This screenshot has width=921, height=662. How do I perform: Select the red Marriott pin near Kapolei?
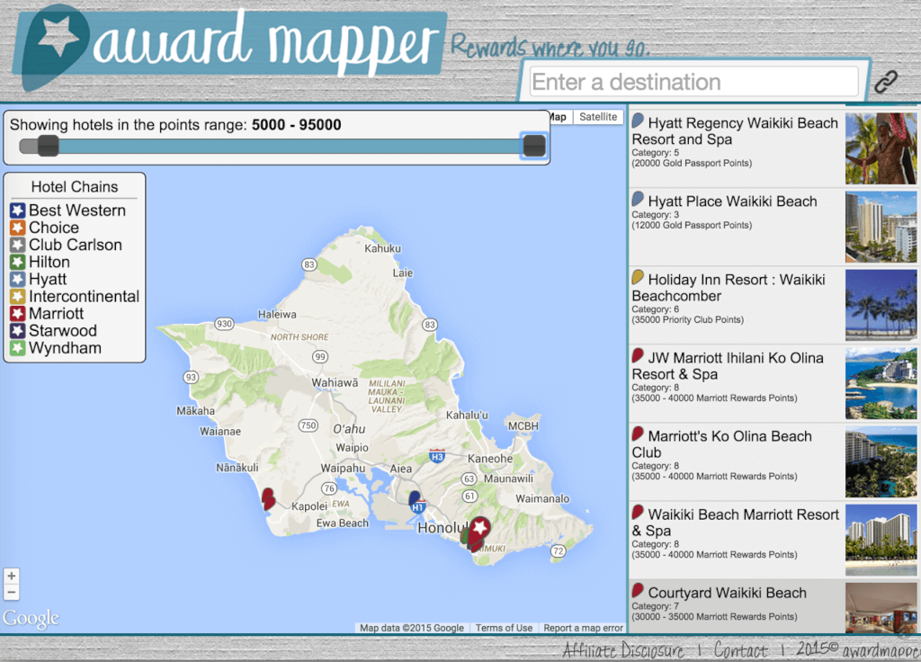tap(268, 498)
